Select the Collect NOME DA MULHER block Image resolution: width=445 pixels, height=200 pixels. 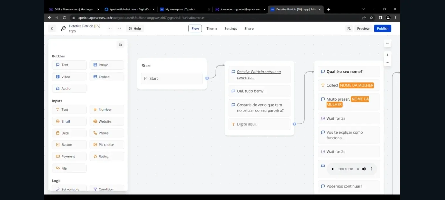click(x=349, y=85)
